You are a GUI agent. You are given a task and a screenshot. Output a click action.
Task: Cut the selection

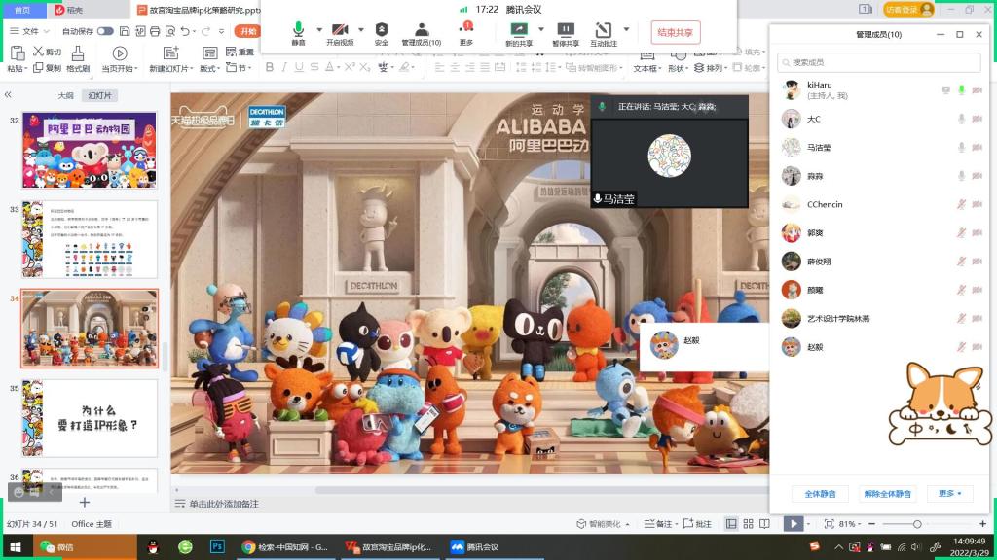tap(48, 52)
